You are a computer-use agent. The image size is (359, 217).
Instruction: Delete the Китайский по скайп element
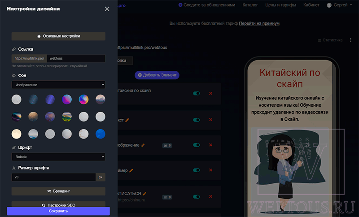[210, 93]
